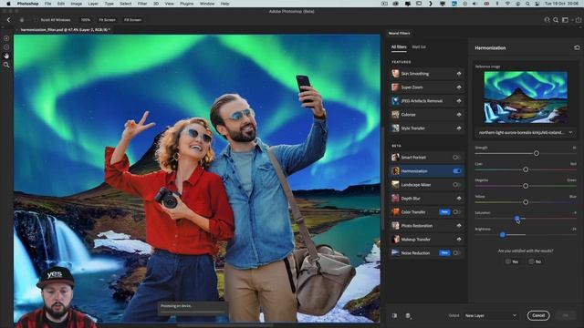584x328 pixels.
Task: Check the Scroll All Windows checkbox
Action: click(36, 20)
